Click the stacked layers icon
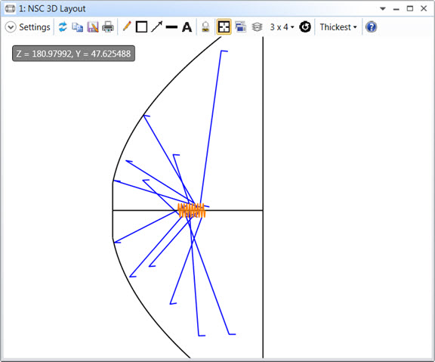Image resolution: width=435 pixels, height=362 pixels. 258,27
